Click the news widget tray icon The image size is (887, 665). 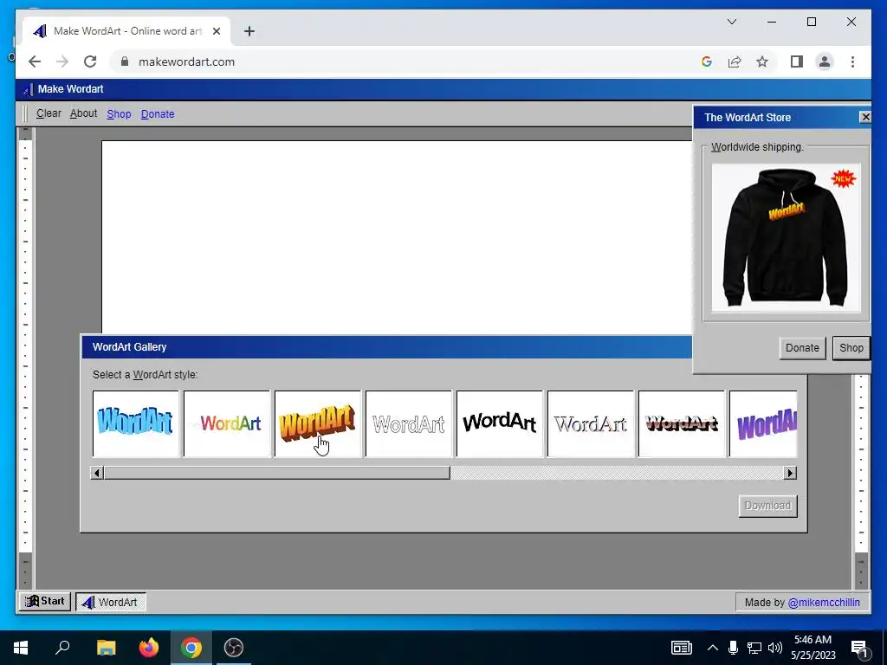coord(681,648)
